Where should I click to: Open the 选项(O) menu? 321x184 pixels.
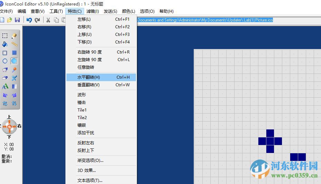tap(147, 11)
